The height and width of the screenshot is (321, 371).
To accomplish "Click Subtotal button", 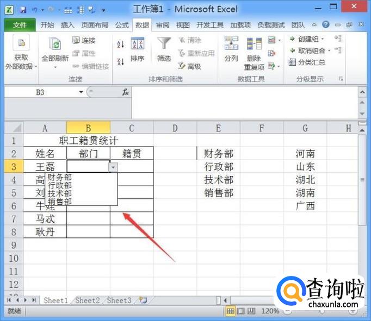I will click(307, 62).
